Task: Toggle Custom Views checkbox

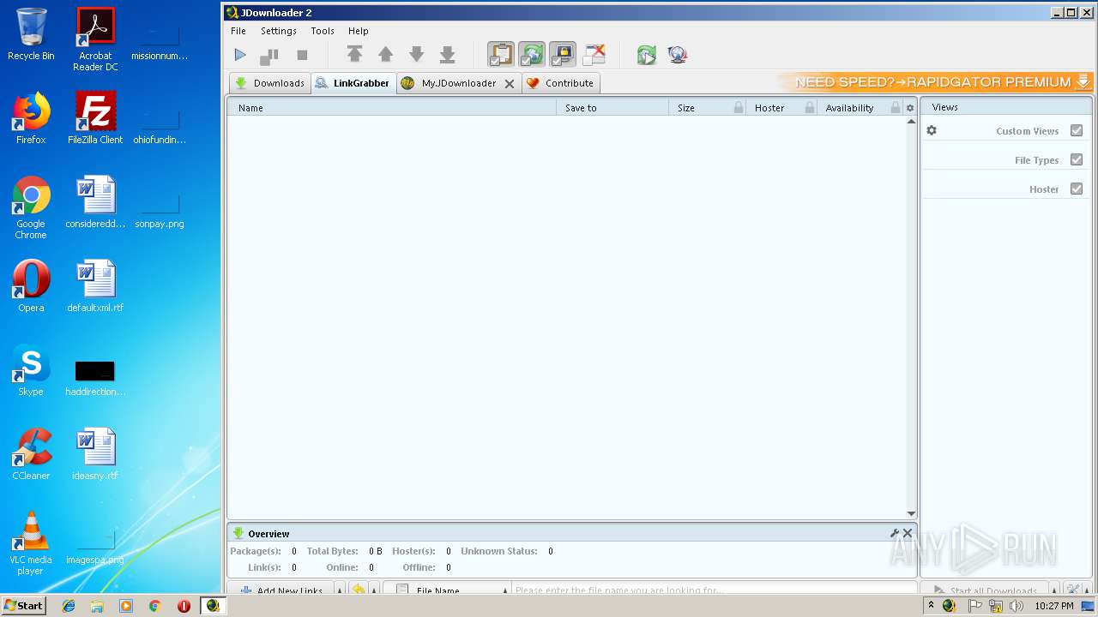Action: click(1077, 131)
